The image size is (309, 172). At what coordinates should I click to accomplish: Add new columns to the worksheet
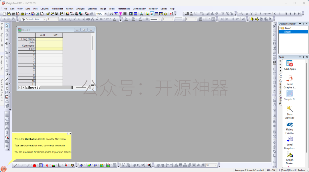171,14
